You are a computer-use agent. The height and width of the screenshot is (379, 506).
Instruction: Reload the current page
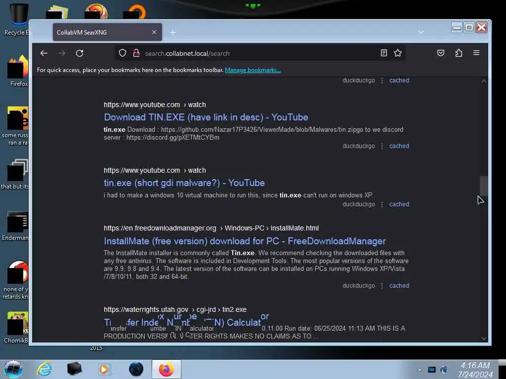click(x=80, y=53)
